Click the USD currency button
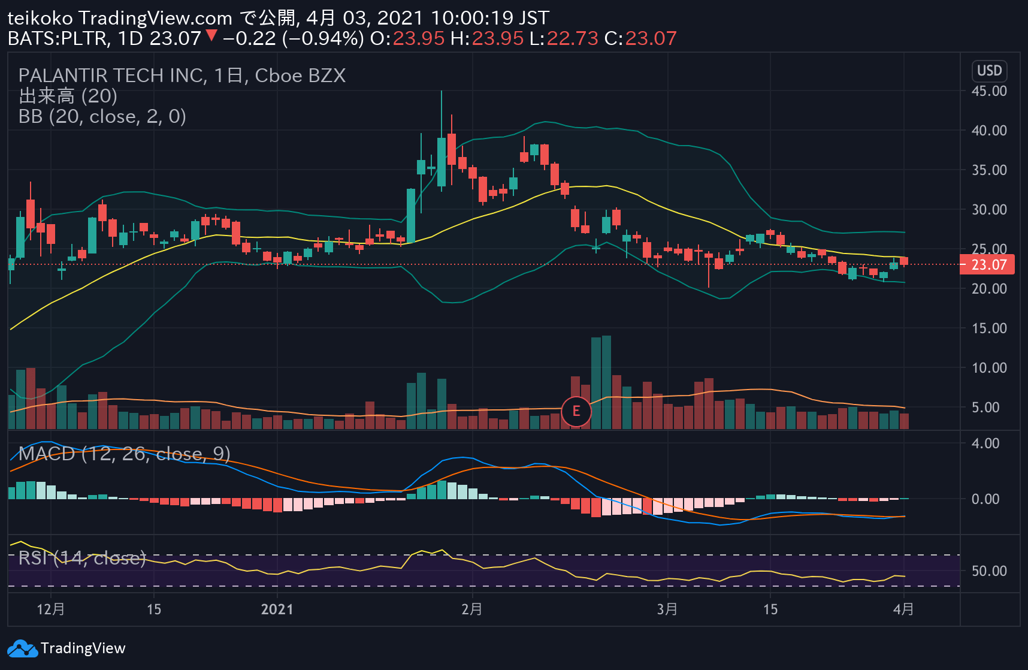 989,71
